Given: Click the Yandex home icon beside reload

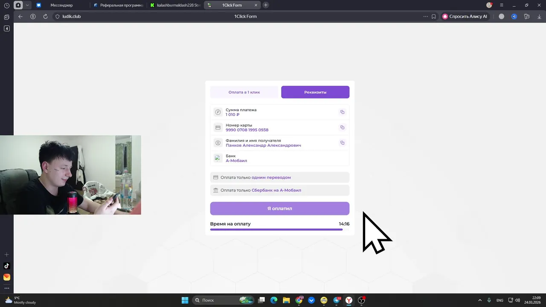Looking at the screenshot, I should pyautogui.click(x=33, y=16).
